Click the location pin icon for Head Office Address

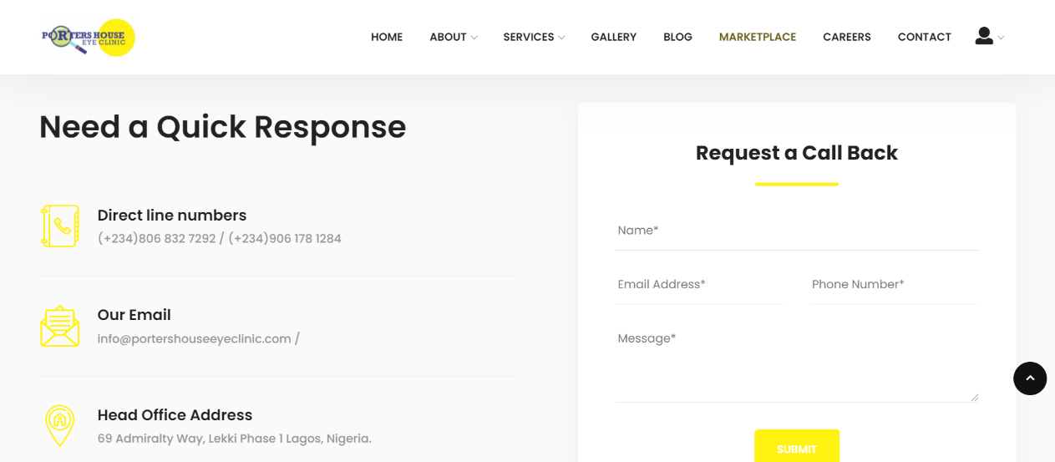(60, 426)
